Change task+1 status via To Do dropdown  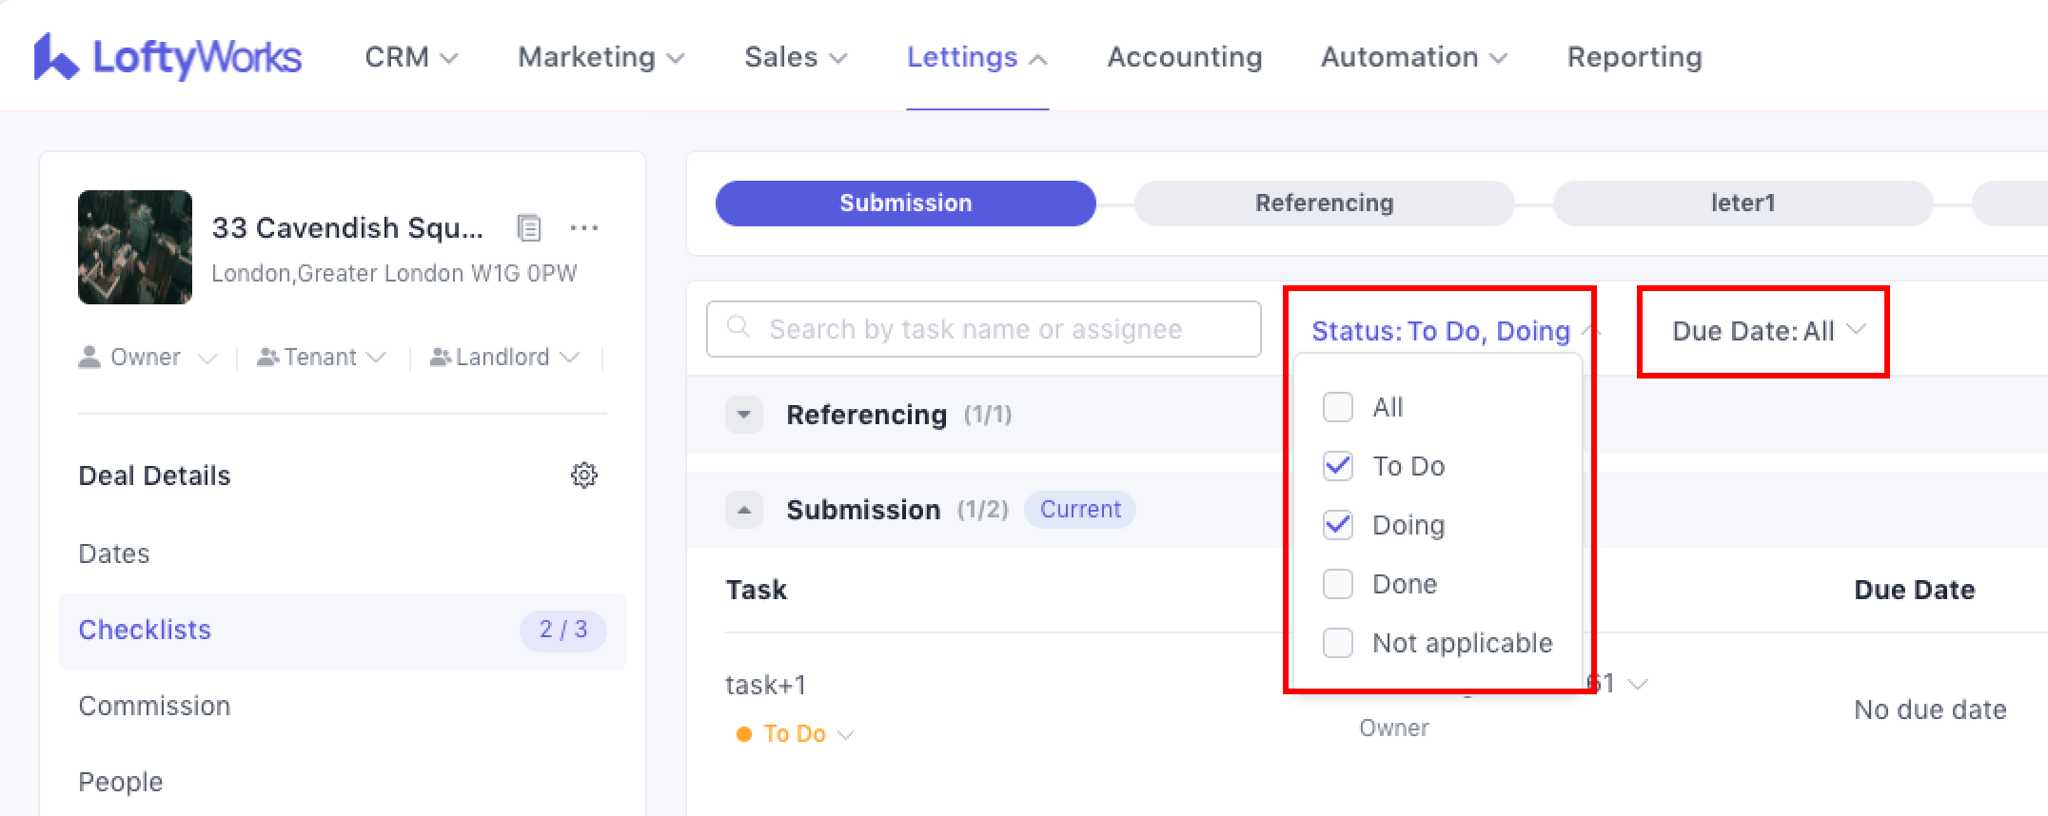coord(796,734)
